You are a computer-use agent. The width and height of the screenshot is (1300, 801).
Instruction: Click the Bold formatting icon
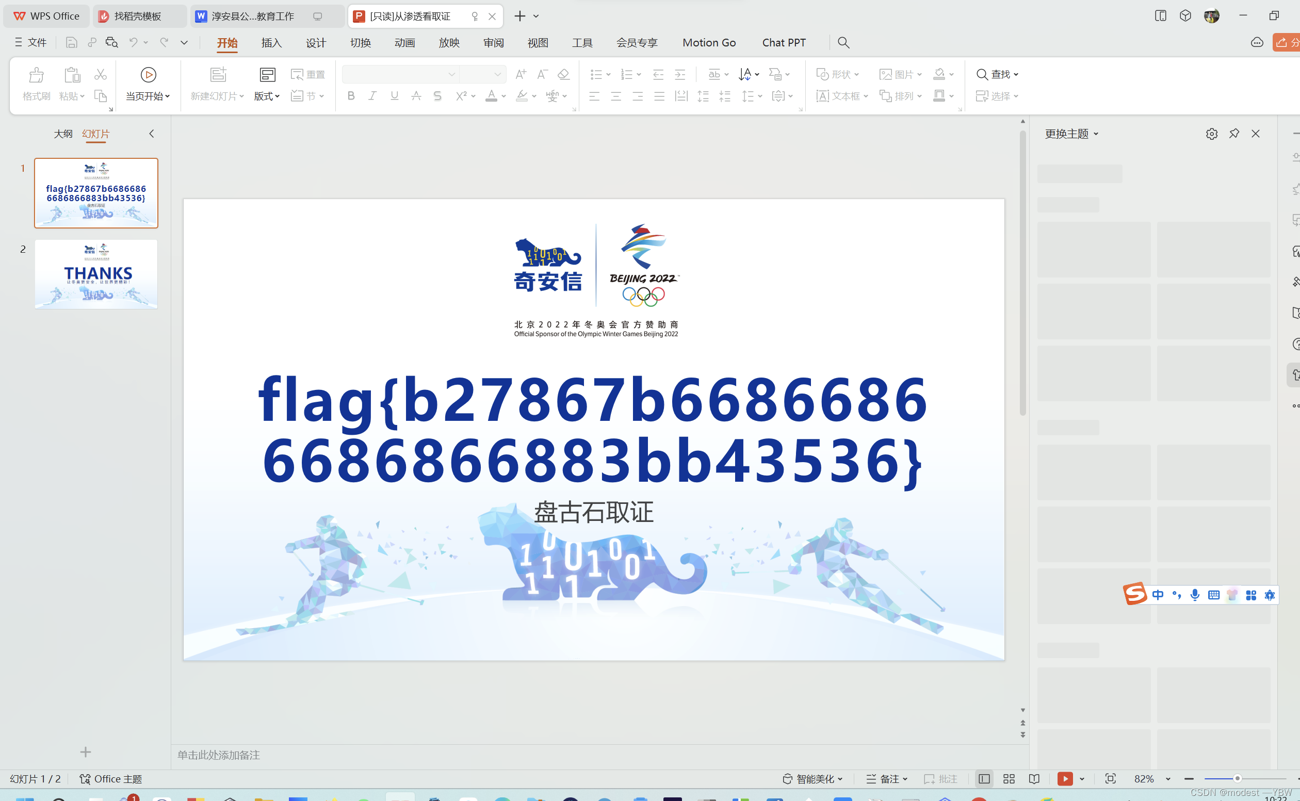351,96
